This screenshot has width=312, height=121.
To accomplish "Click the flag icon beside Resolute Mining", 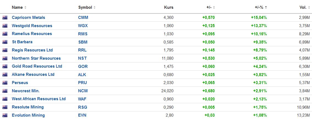I will (5, 107).
